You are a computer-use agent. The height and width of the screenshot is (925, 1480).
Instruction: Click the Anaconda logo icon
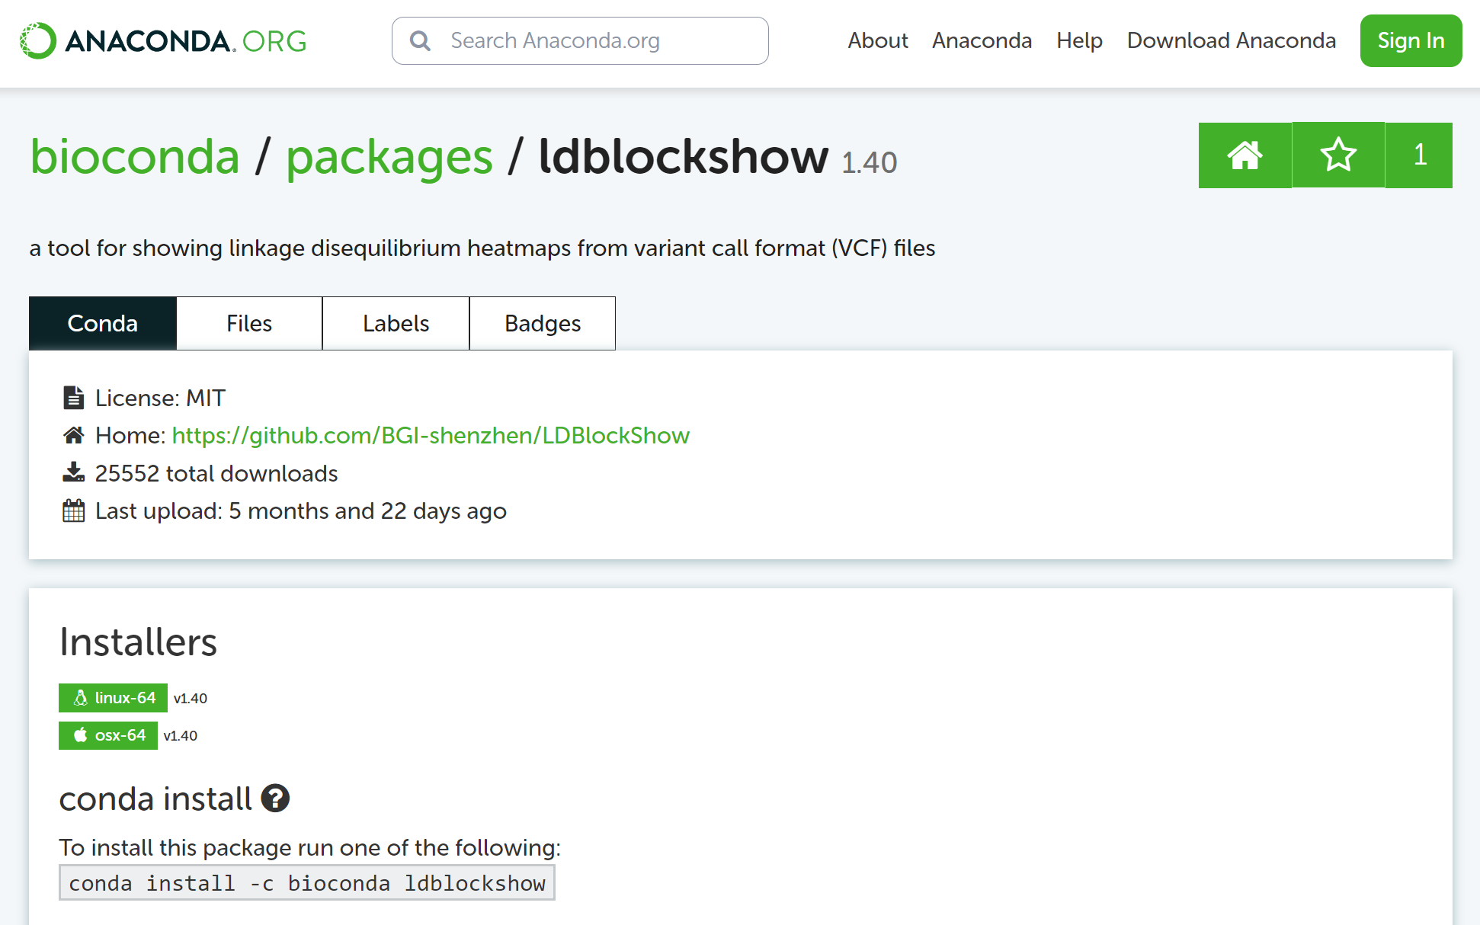pyautogui.click(x=38, y=40)
